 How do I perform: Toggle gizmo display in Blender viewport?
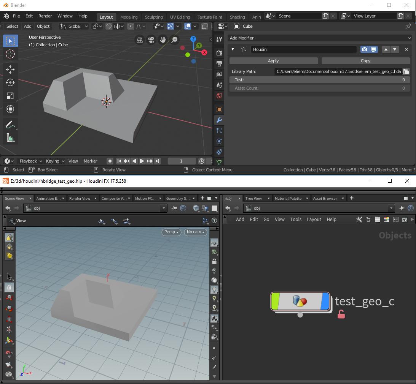[x=171, y=26]
